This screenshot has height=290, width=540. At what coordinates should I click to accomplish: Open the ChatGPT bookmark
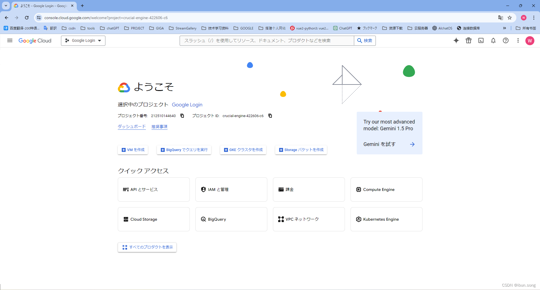coord(343,28)
